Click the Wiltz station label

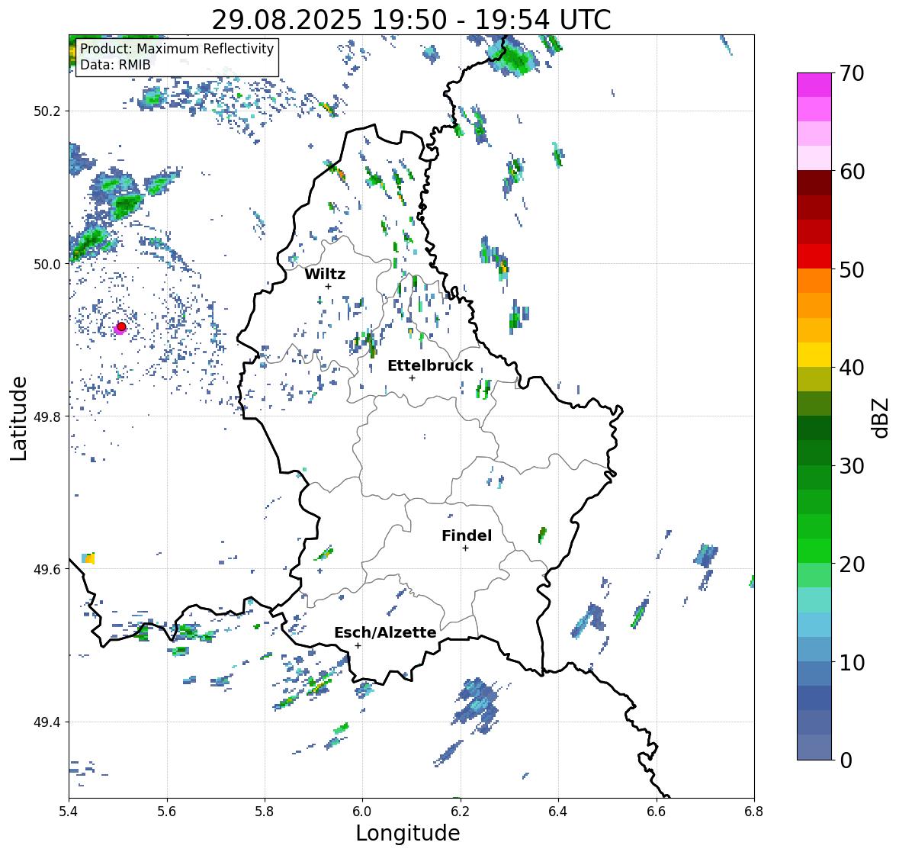[325, 274]
